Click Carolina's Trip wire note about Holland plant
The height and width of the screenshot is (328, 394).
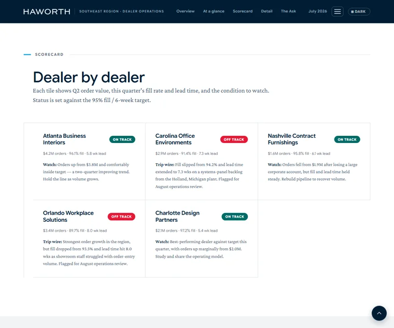199,176
